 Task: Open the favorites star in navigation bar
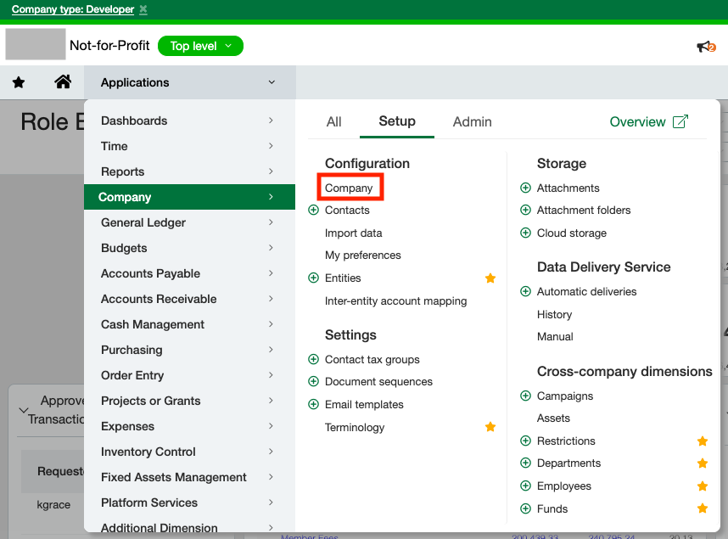(19, 82)
